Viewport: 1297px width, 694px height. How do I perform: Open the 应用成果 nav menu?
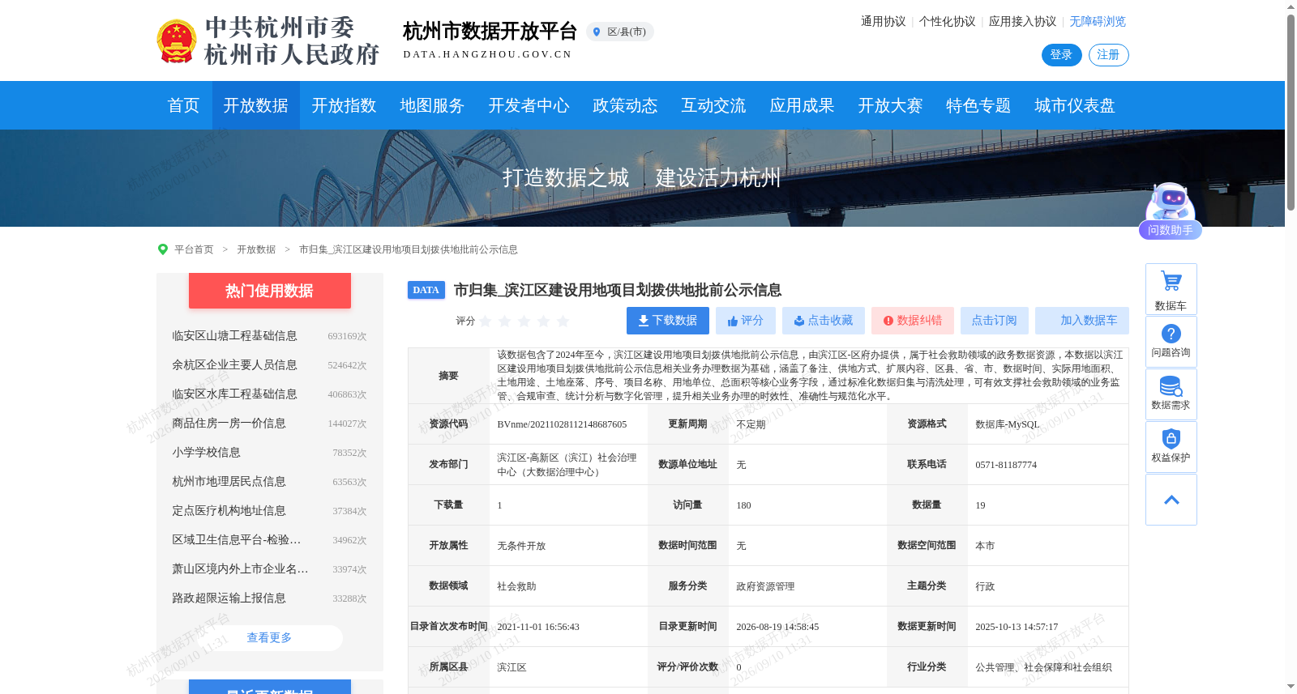tap(802, 105)
